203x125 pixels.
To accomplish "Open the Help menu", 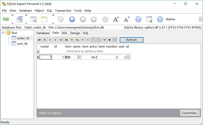I will (x=88, y=10).
